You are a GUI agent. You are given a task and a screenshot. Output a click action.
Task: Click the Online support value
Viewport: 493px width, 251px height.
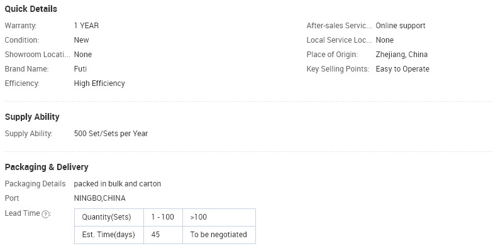coord(401,26)
